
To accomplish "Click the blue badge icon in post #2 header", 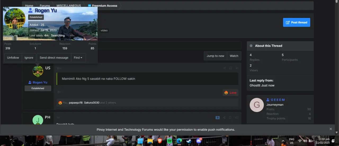I will point(218,118).
